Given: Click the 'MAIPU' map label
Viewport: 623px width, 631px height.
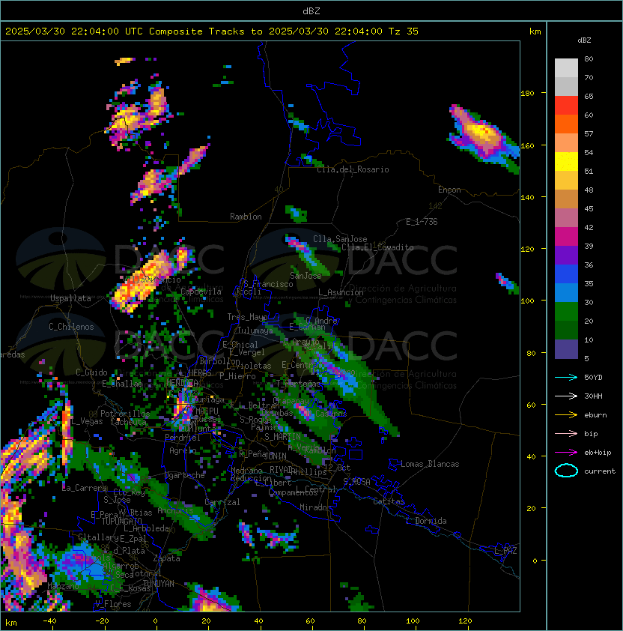Looking at the screenshot, I should [207, 411].
